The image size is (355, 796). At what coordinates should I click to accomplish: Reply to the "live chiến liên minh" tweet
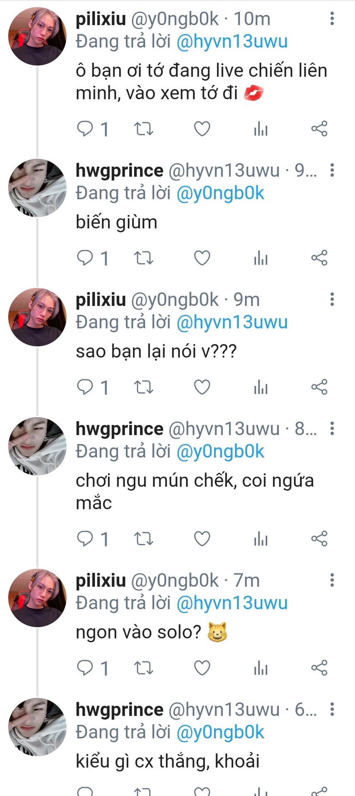pyautogui.click(x=85, y=129)
